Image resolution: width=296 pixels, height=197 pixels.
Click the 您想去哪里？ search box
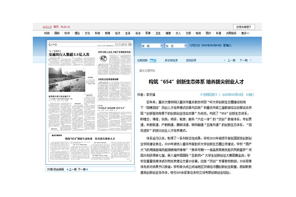[243, 27]
